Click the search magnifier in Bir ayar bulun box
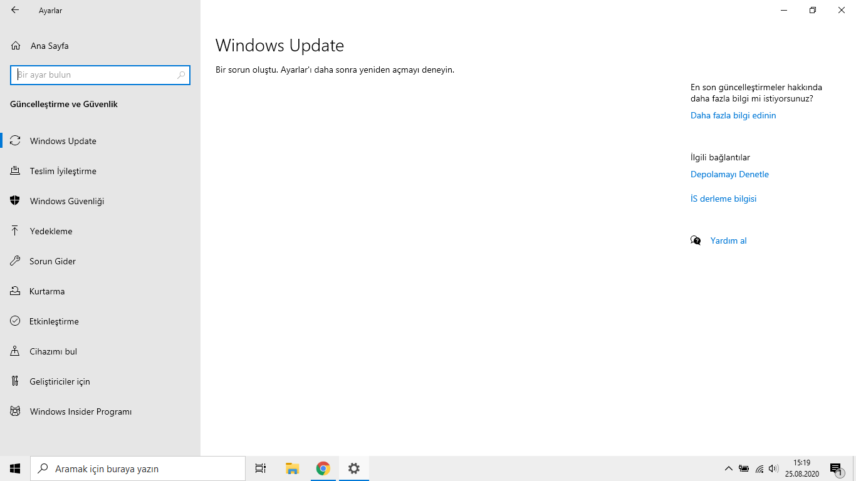 point(181,75)
